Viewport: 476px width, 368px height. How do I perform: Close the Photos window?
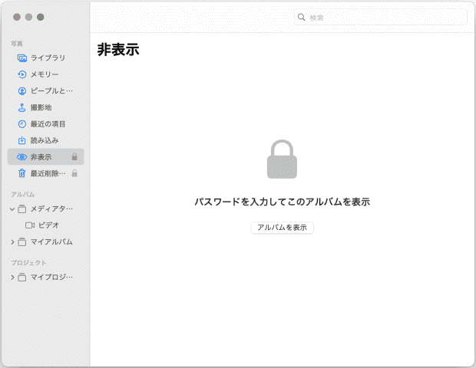pos(17,17)
